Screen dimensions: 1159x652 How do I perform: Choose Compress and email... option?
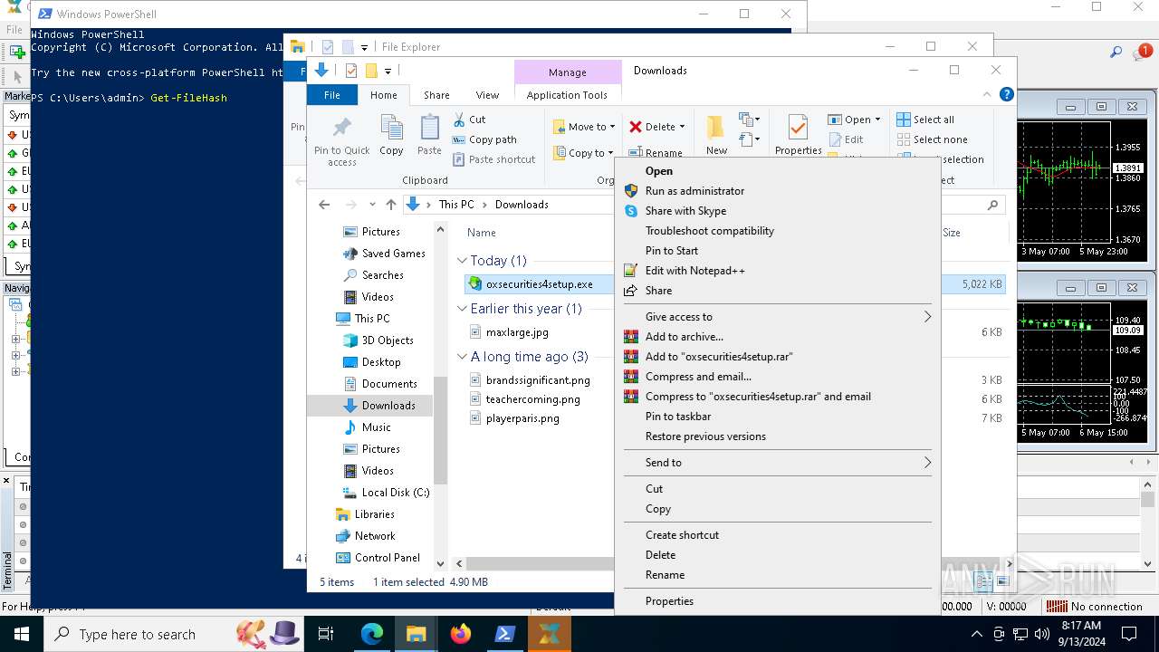coord(698,377)
